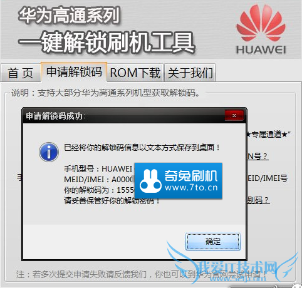Screen dimensions: 302x288
Task: Close the 申请解锁码成功 dialog with red X
Action: (234, 115)
